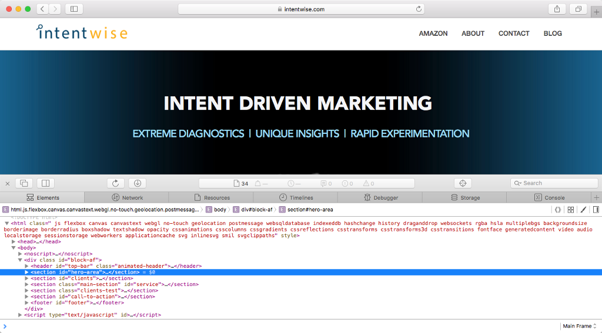602x333 pixels.
Task: Show console errors count indicator
Action: 347,183
